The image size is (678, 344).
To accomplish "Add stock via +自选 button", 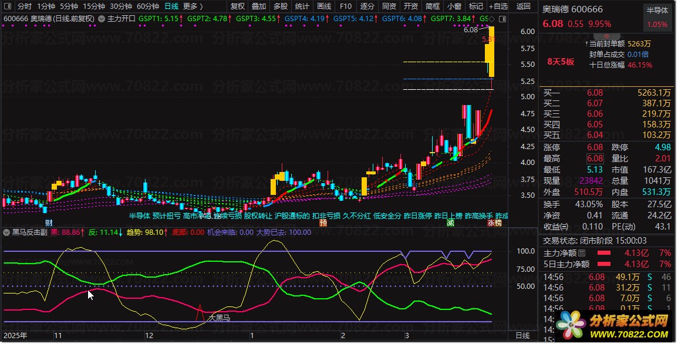I will tap(498, 6).
